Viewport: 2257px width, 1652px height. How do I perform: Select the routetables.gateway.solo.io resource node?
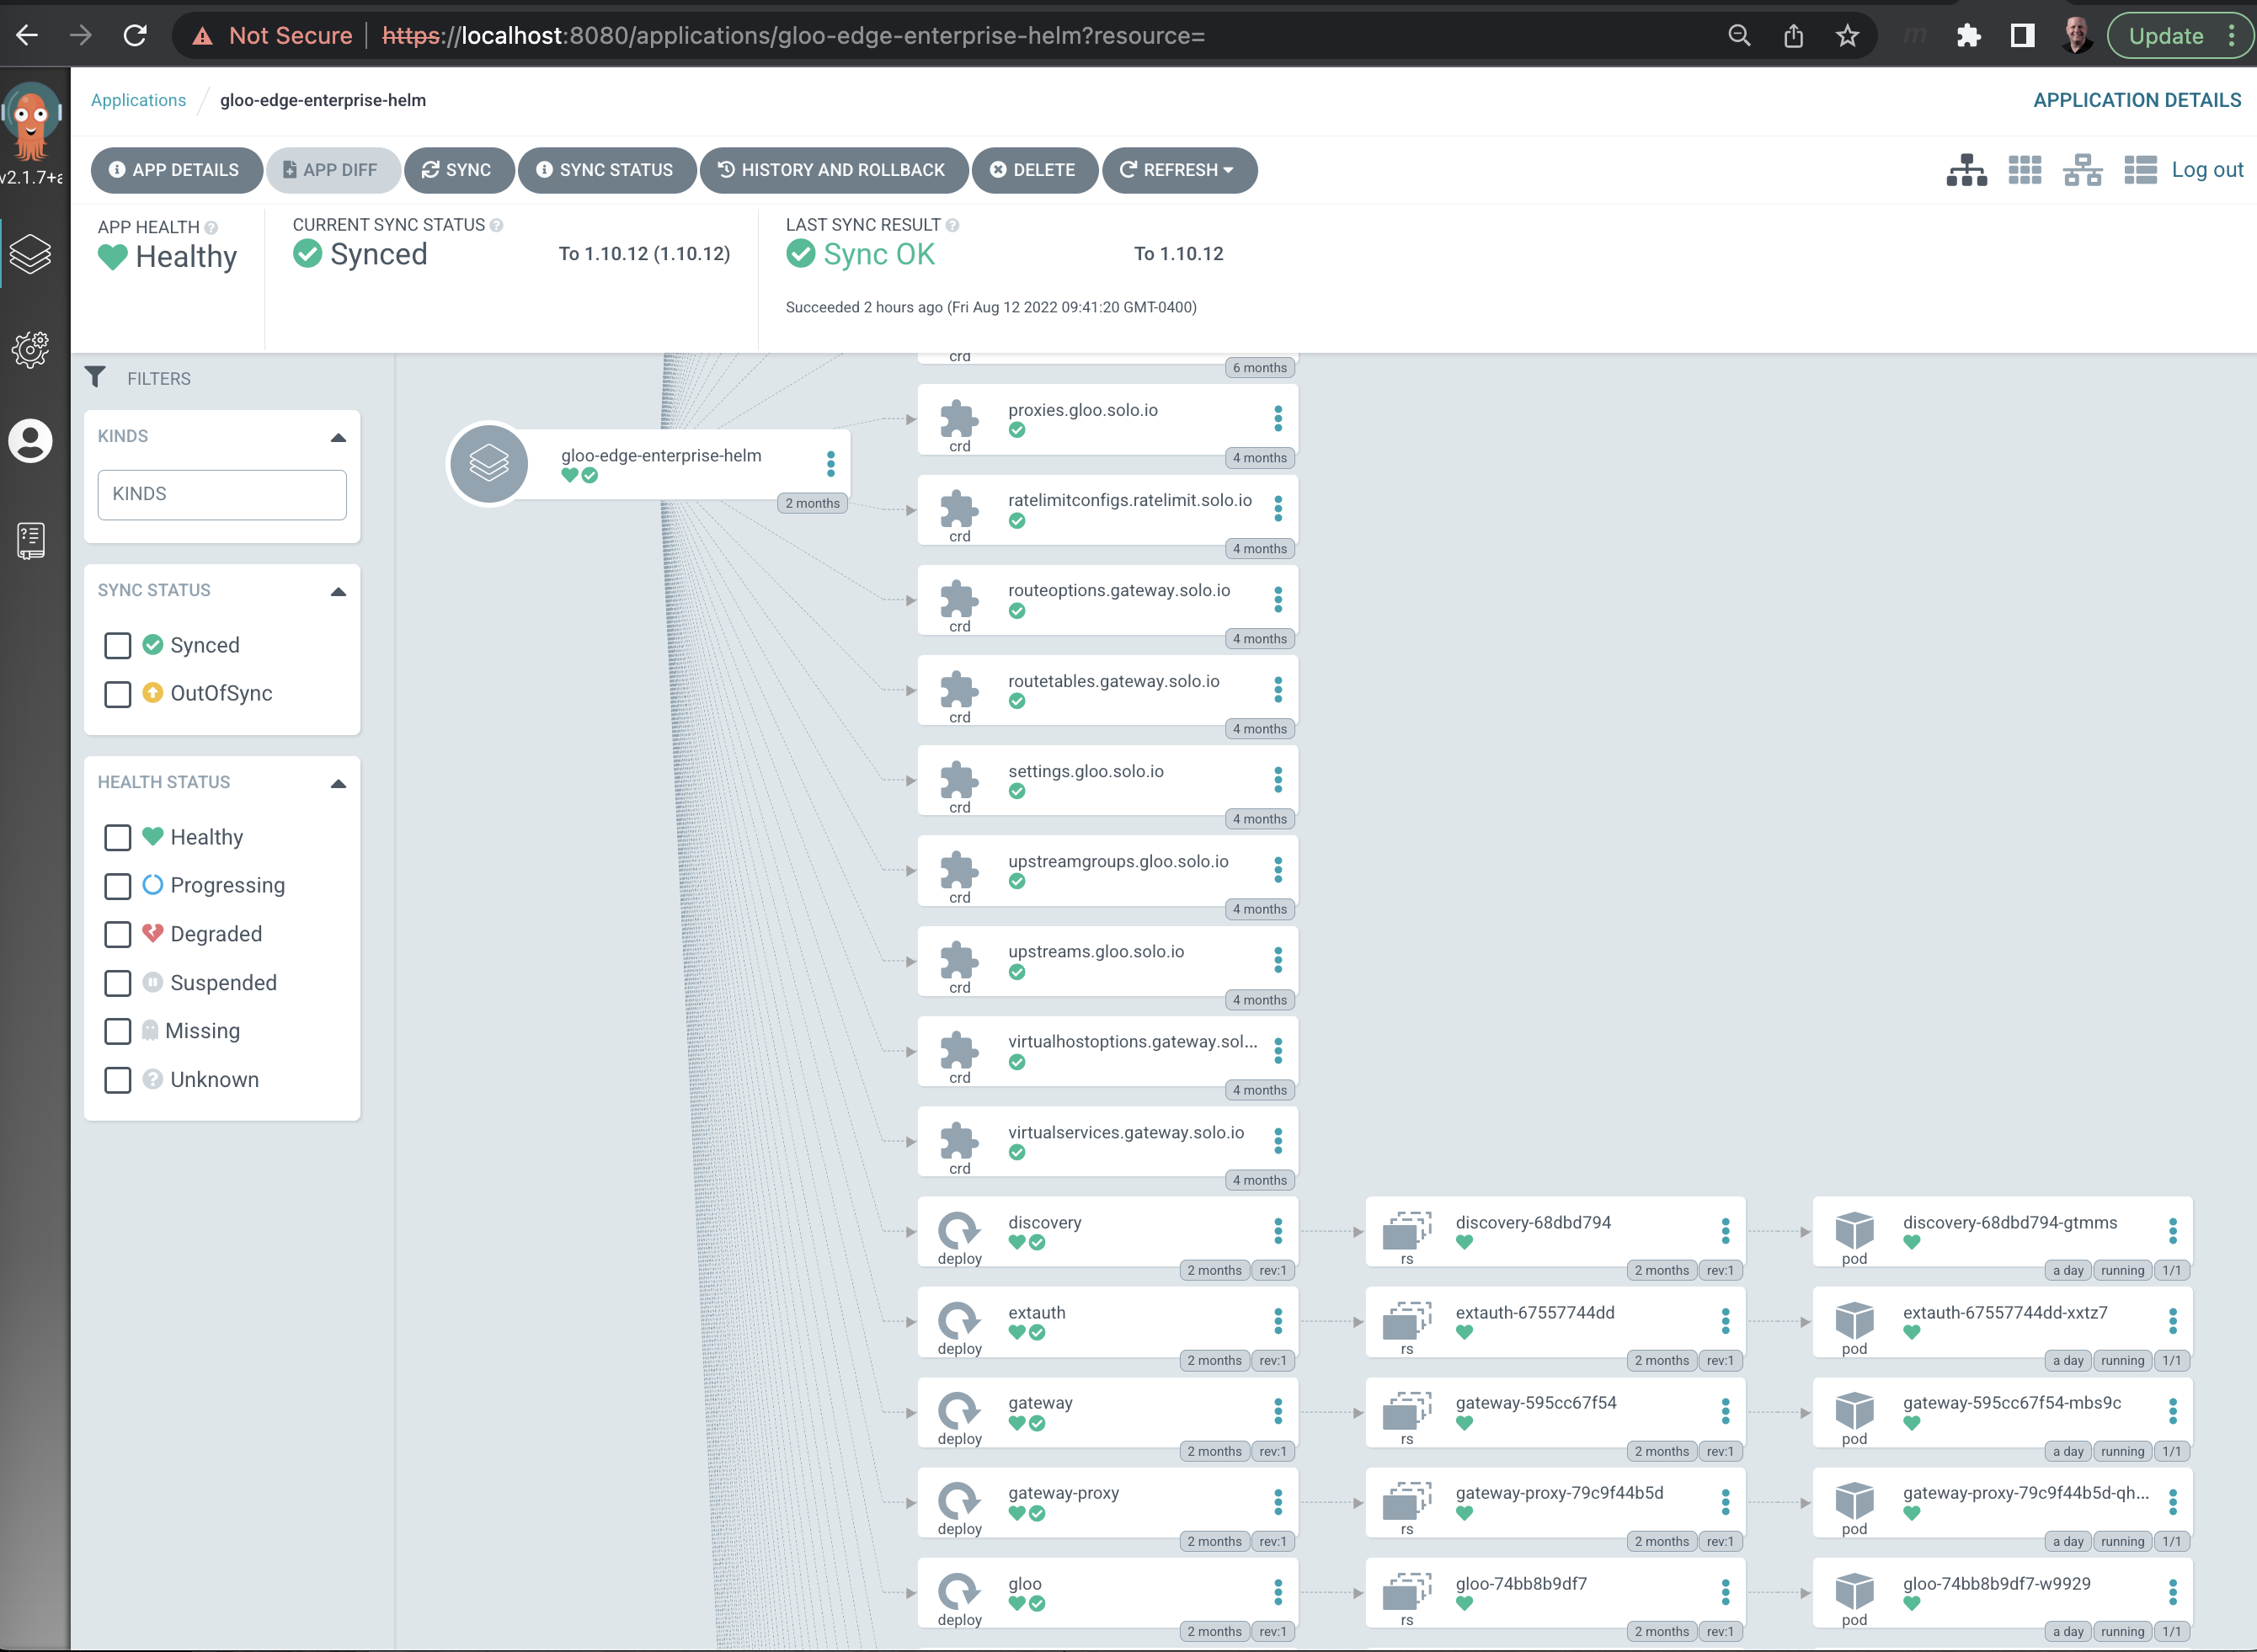tap(1107, 691)
